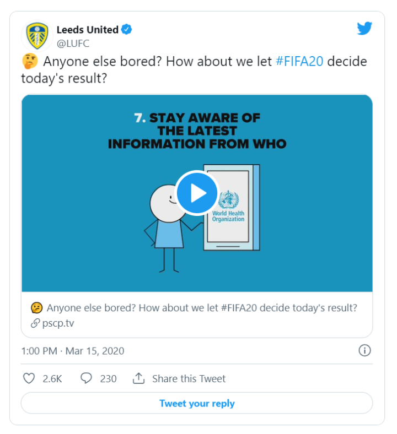Open the #FIFA20 hashtag in tweet text

298,62
